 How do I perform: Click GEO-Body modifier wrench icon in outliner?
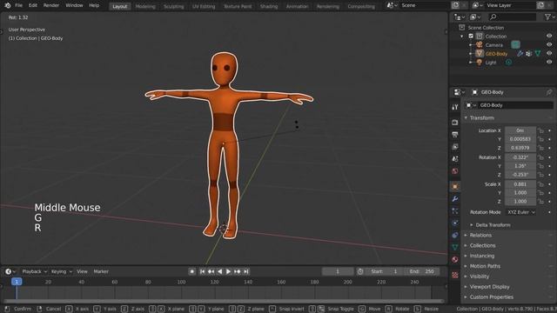pos(520,54)
